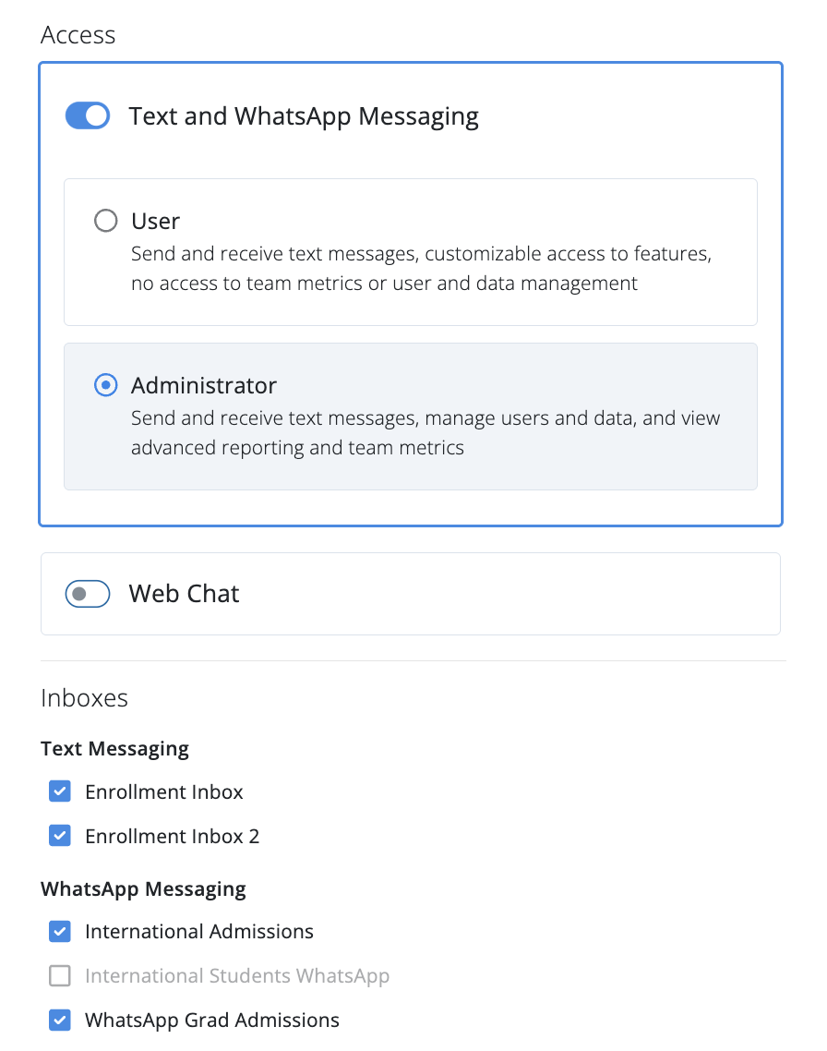Click the "International Admissions" label text
Viewport: 827px width, 1051px height.
199,931
